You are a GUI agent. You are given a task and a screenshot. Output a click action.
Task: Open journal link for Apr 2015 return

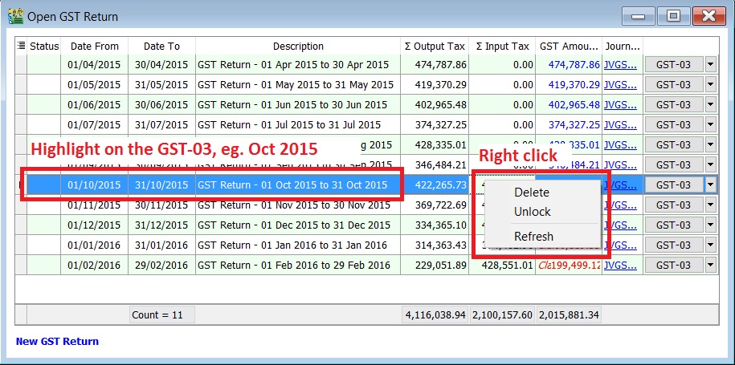[621, 64]
